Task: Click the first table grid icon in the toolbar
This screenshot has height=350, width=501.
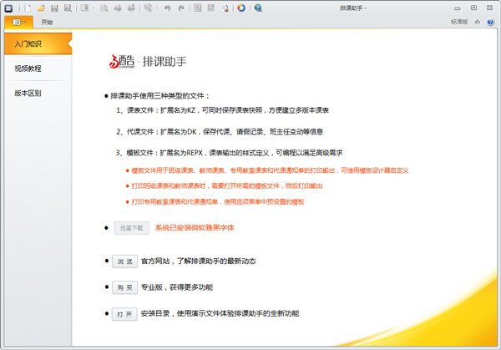Action: coord(197,8)
